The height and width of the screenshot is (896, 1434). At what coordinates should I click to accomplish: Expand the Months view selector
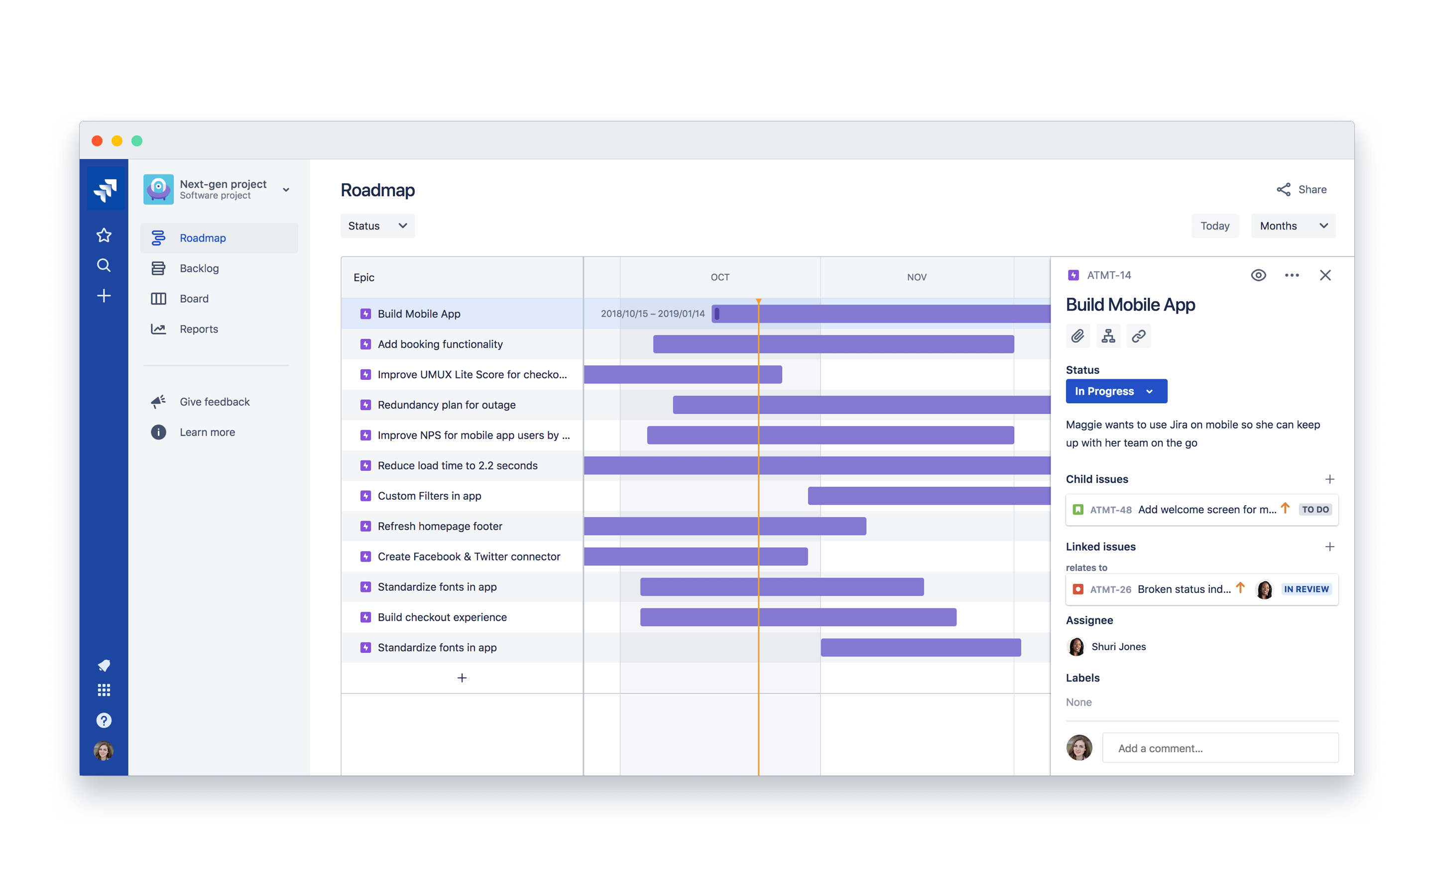point(1293,226)
